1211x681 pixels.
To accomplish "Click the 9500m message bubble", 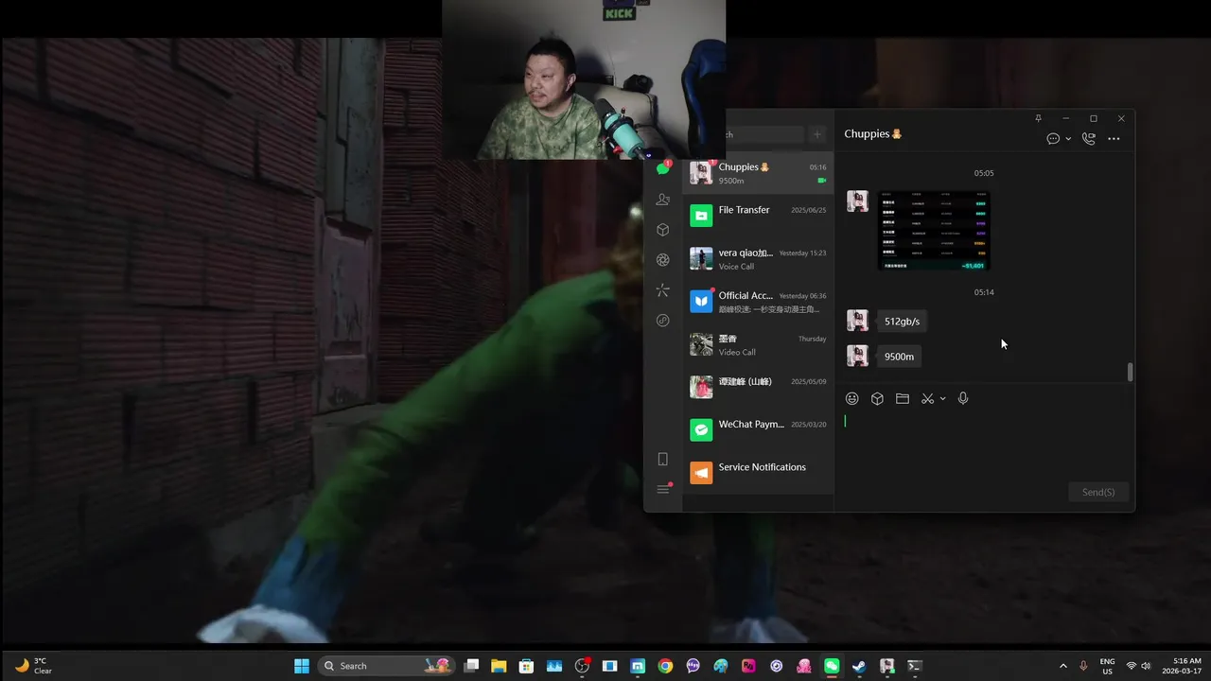I will (899, 357).
